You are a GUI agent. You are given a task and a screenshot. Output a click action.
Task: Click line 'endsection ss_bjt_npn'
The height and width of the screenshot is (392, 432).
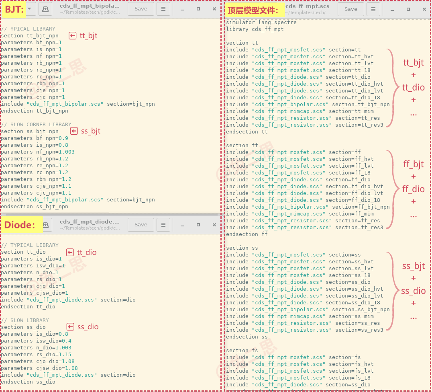(x=35, y=206)
